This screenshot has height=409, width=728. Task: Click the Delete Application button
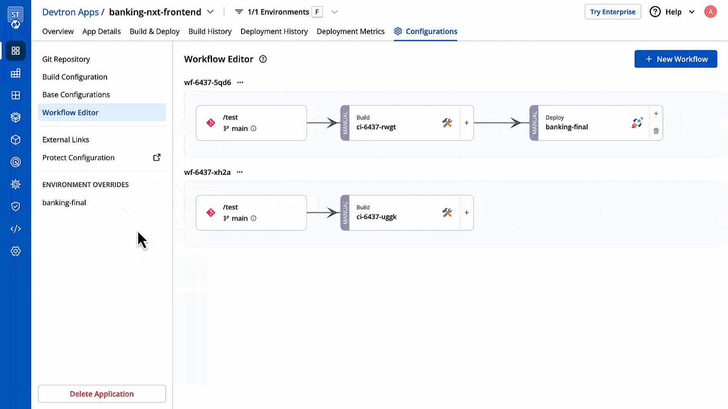[x=102, y=393]
